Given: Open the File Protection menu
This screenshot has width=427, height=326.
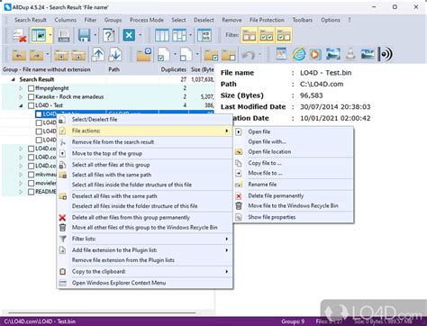Looking at the screenshot, I should [267, 20].
